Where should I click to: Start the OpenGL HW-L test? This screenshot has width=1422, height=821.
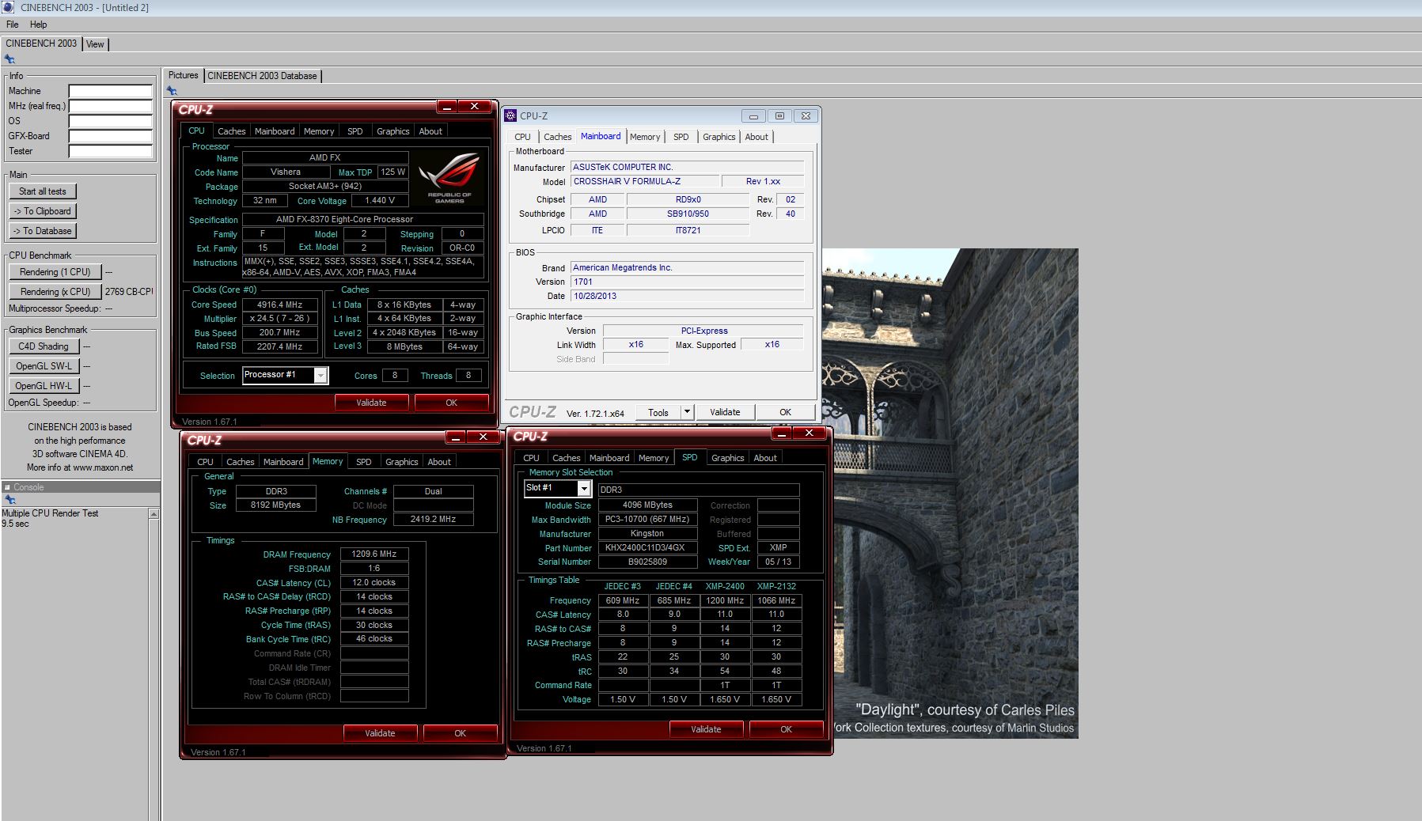point(44,386)
